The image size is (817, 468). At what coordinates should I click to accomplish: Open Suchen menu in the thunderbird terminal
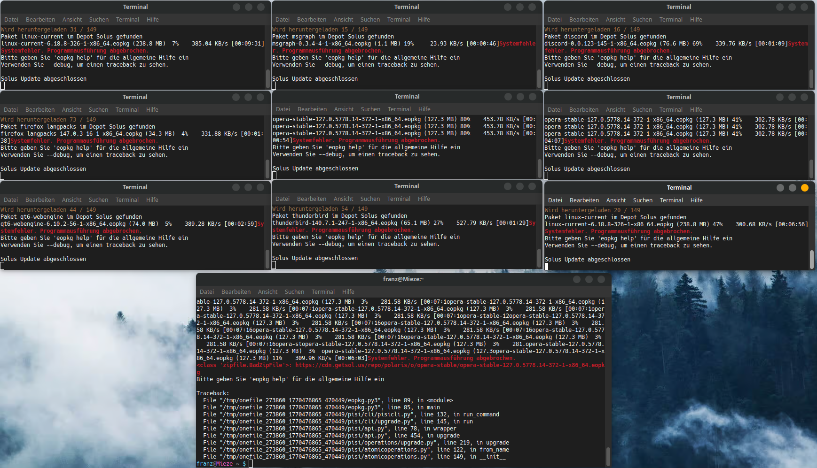pyautogui.click(x=370, y=199)
